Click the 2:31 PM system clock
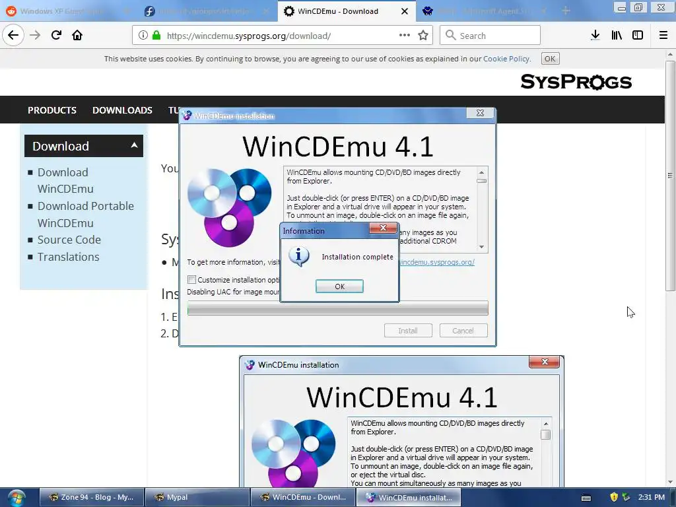The width and height of the screenshot is (676, 507). 652,497
